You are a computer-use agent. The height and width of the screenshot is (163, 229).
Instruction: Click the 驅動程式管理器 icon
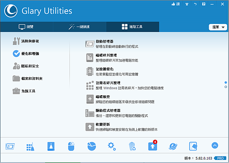click(x=90, y=113)
